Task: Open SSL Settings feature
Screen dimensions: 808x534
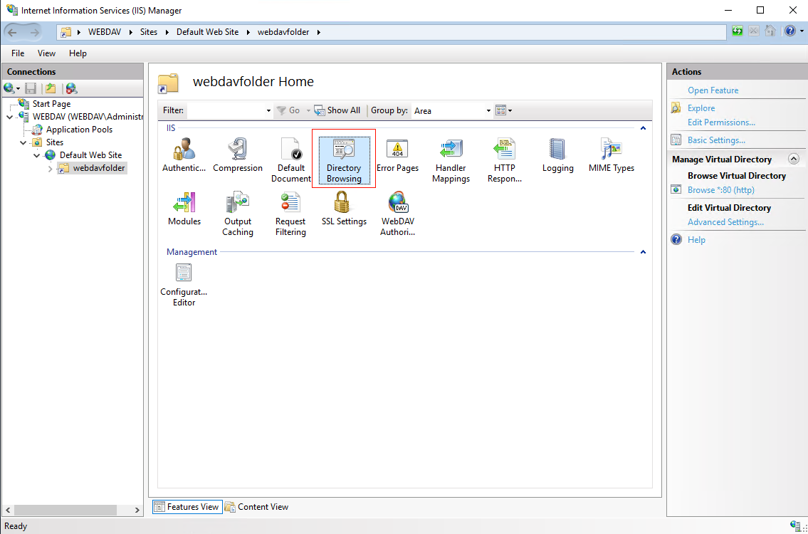Action: 344,209
